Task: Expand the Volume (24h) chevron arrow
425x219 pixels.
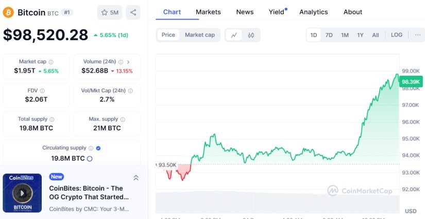Action: coord(128,62)
